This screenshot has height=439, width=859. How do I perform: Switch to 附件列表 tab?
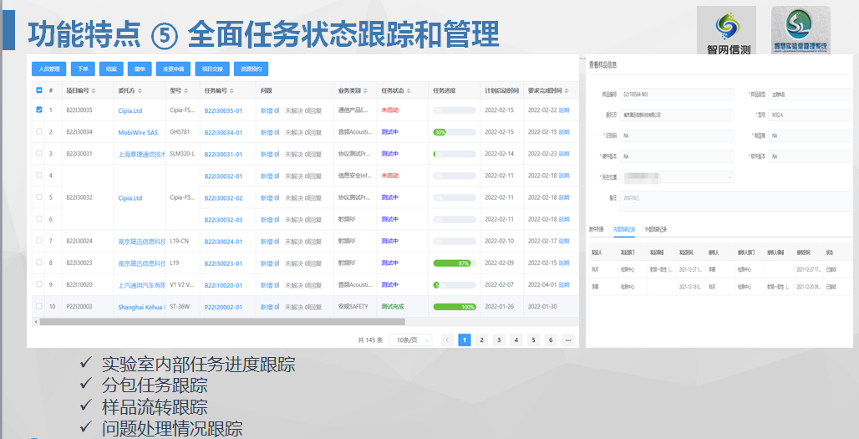tap(596, 229)
